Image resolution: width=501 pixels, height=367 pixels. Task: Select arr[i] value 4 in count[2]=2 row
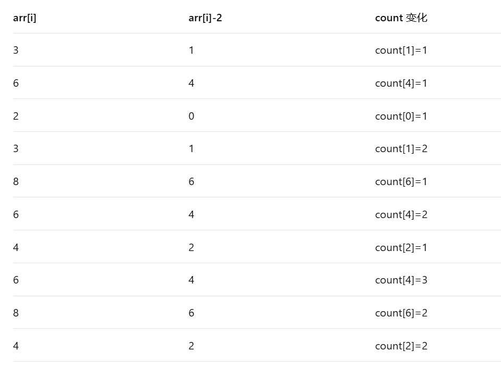(x=15, y=346)
